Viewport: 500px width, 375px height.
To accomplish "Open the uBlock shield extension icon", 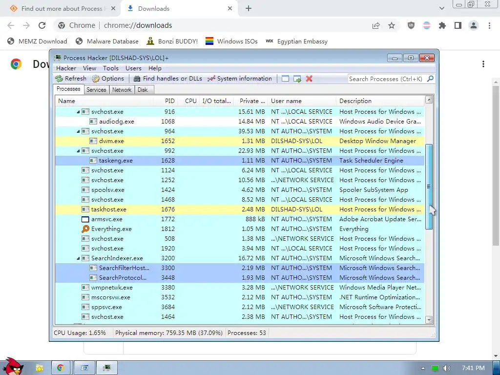I will coord(411,25).
